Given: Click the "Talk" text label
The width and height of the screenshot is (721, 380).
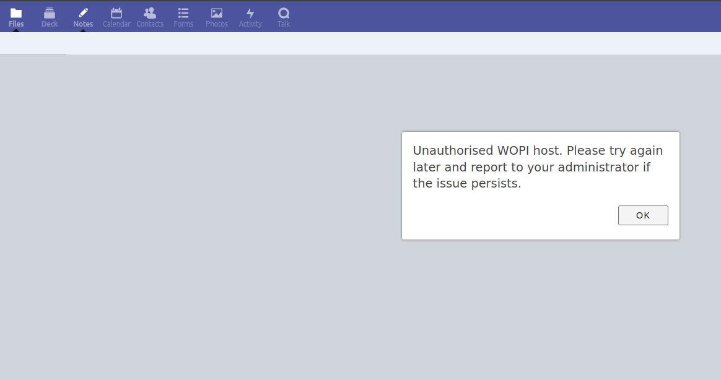Looking at the screenshot, I should [x=284, y=24].
